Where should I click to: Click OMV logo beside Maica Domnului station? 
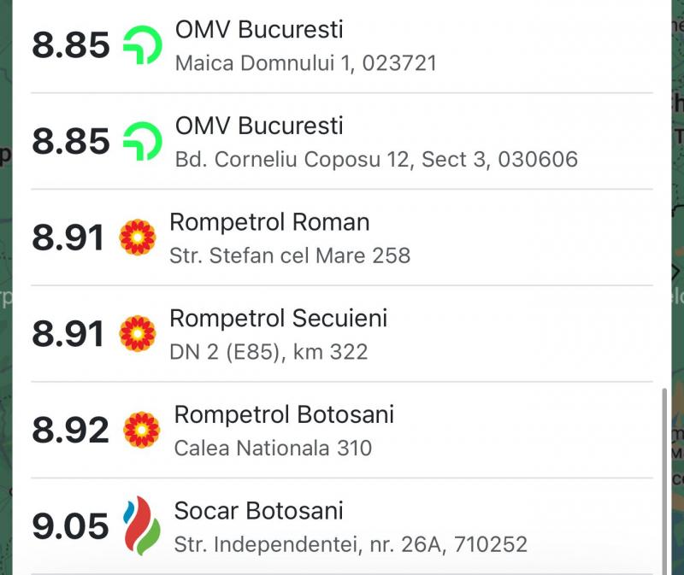[142, 44]
